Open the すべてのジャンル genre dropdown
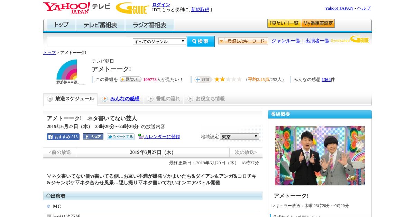 tap(159, 41)
